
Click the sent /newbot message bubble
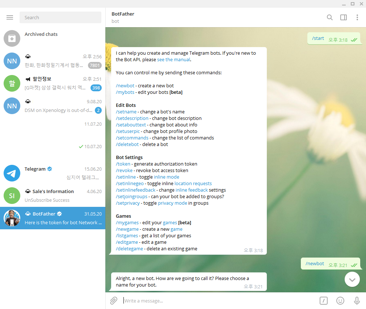331,264
